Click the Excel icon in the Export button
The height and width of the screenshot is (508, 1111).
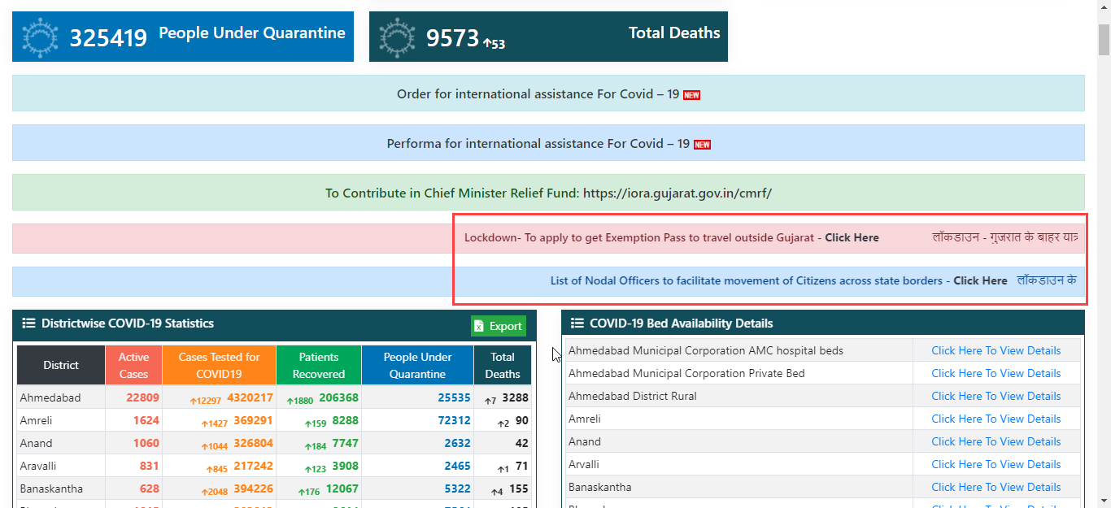click(480, 326)
